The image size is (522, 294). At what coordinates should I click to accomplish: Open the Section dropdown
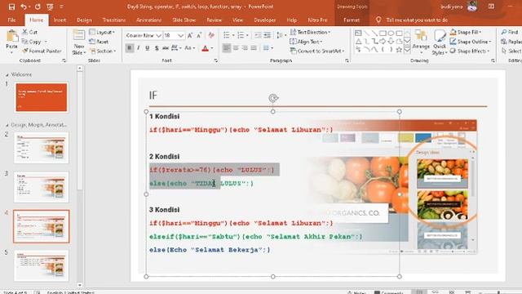coord(103,51)
